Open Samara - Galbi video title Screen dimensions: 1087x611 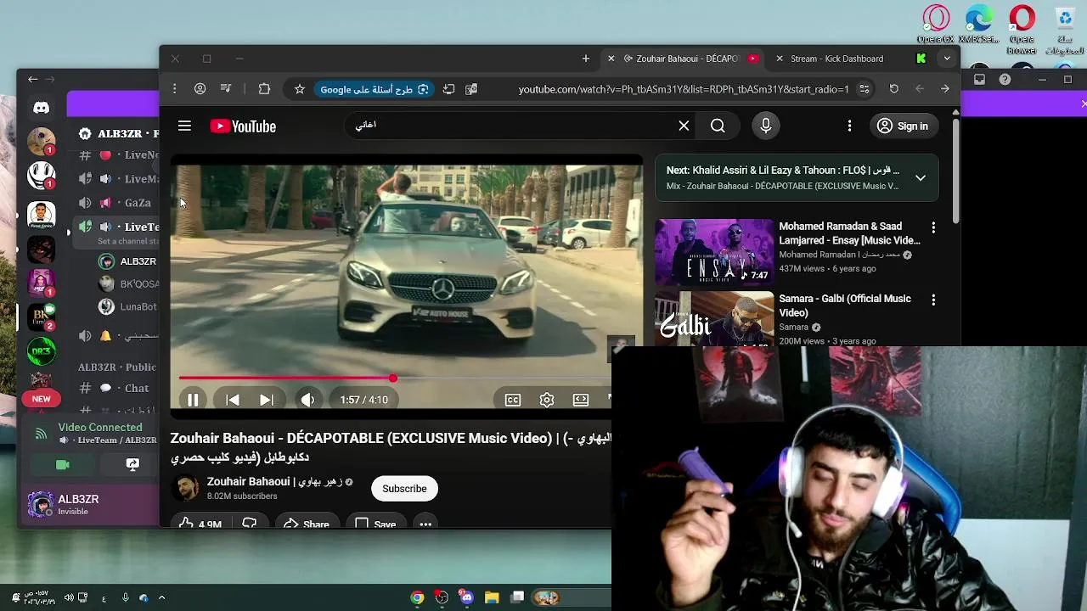coord(845,305)
